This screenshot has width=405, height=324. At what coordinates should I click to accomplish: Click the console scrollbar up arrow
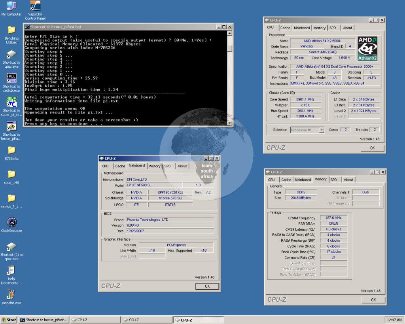pyautogui.click(x=229, y=33)
